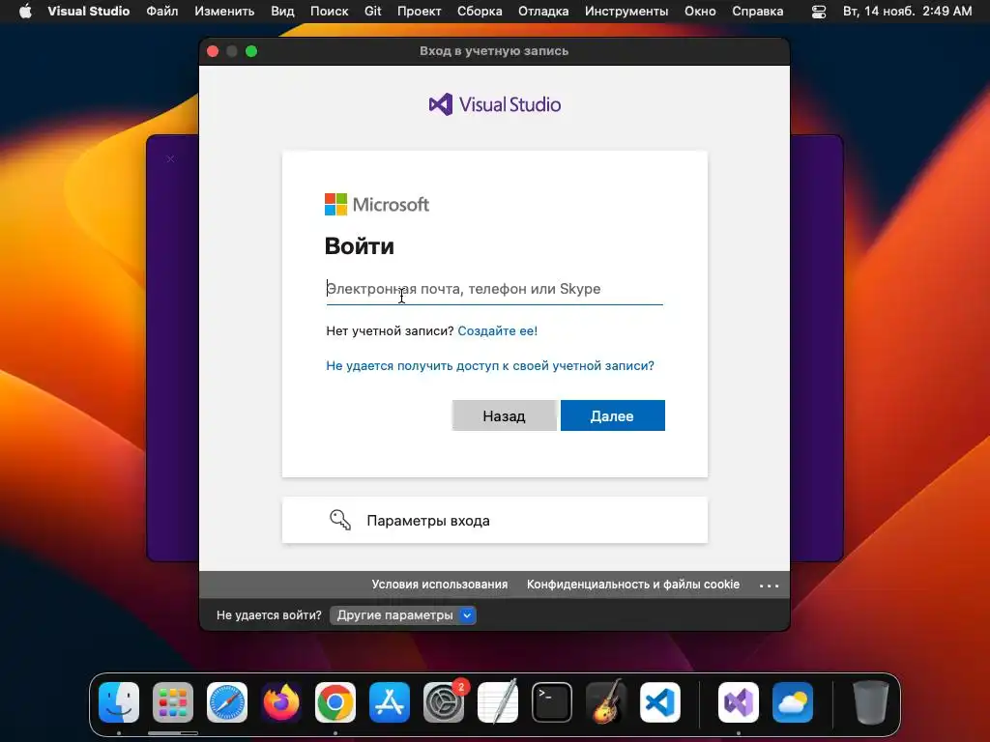990x742 pixels.
Task: Launch Terminal from the dock
Action: [552, 702]
